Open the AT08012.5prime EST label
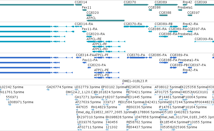 (167, 87)
